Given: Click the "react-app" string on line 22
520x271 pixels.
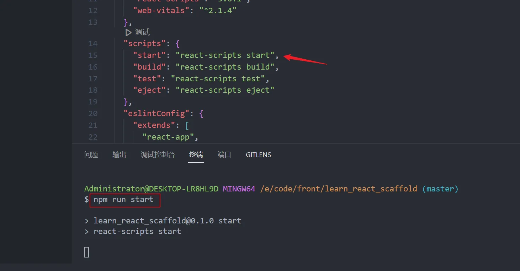Looking at the screenshot, I should [168, 137].
